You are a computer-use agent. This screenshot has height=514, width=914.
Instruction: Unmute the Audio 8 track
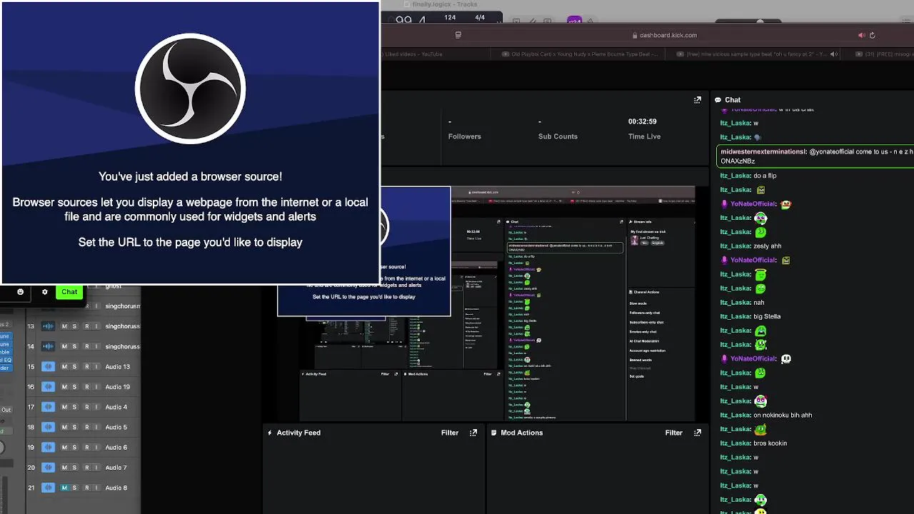[x=64, y=488]
